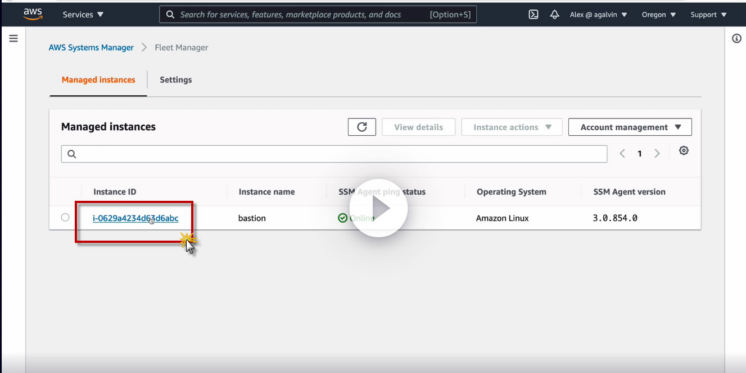746x373 pixels.
Task: Play the video overlay button
Action: (x=378, y=208)
